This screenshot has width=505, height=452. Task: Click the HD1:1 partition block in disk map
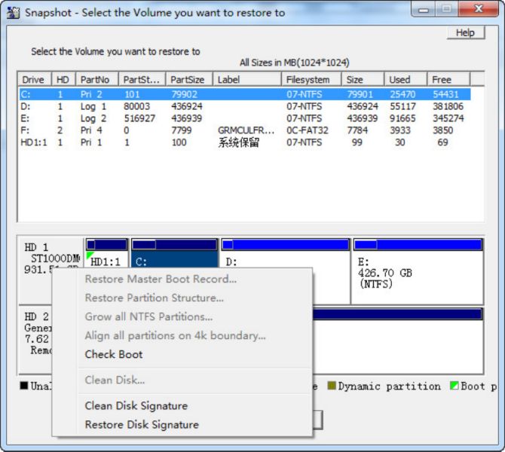(x=106, y=259)
